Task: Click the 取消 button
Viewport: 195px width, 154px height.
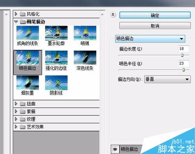Action: [x=155, y=26]
